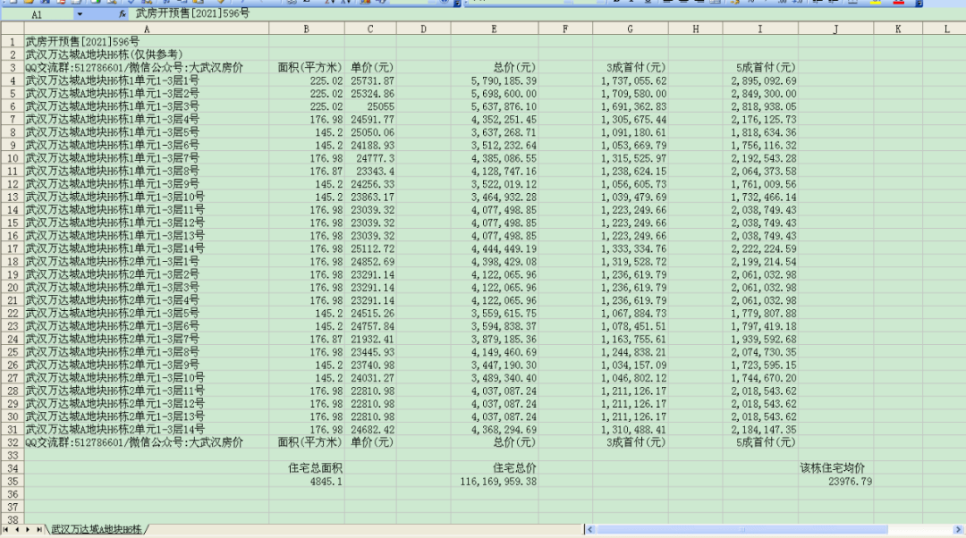Go to next sheet tab arrow
The height and width of the screenshot is (538, 966).
pyautogui.click(x=28, y=529)
